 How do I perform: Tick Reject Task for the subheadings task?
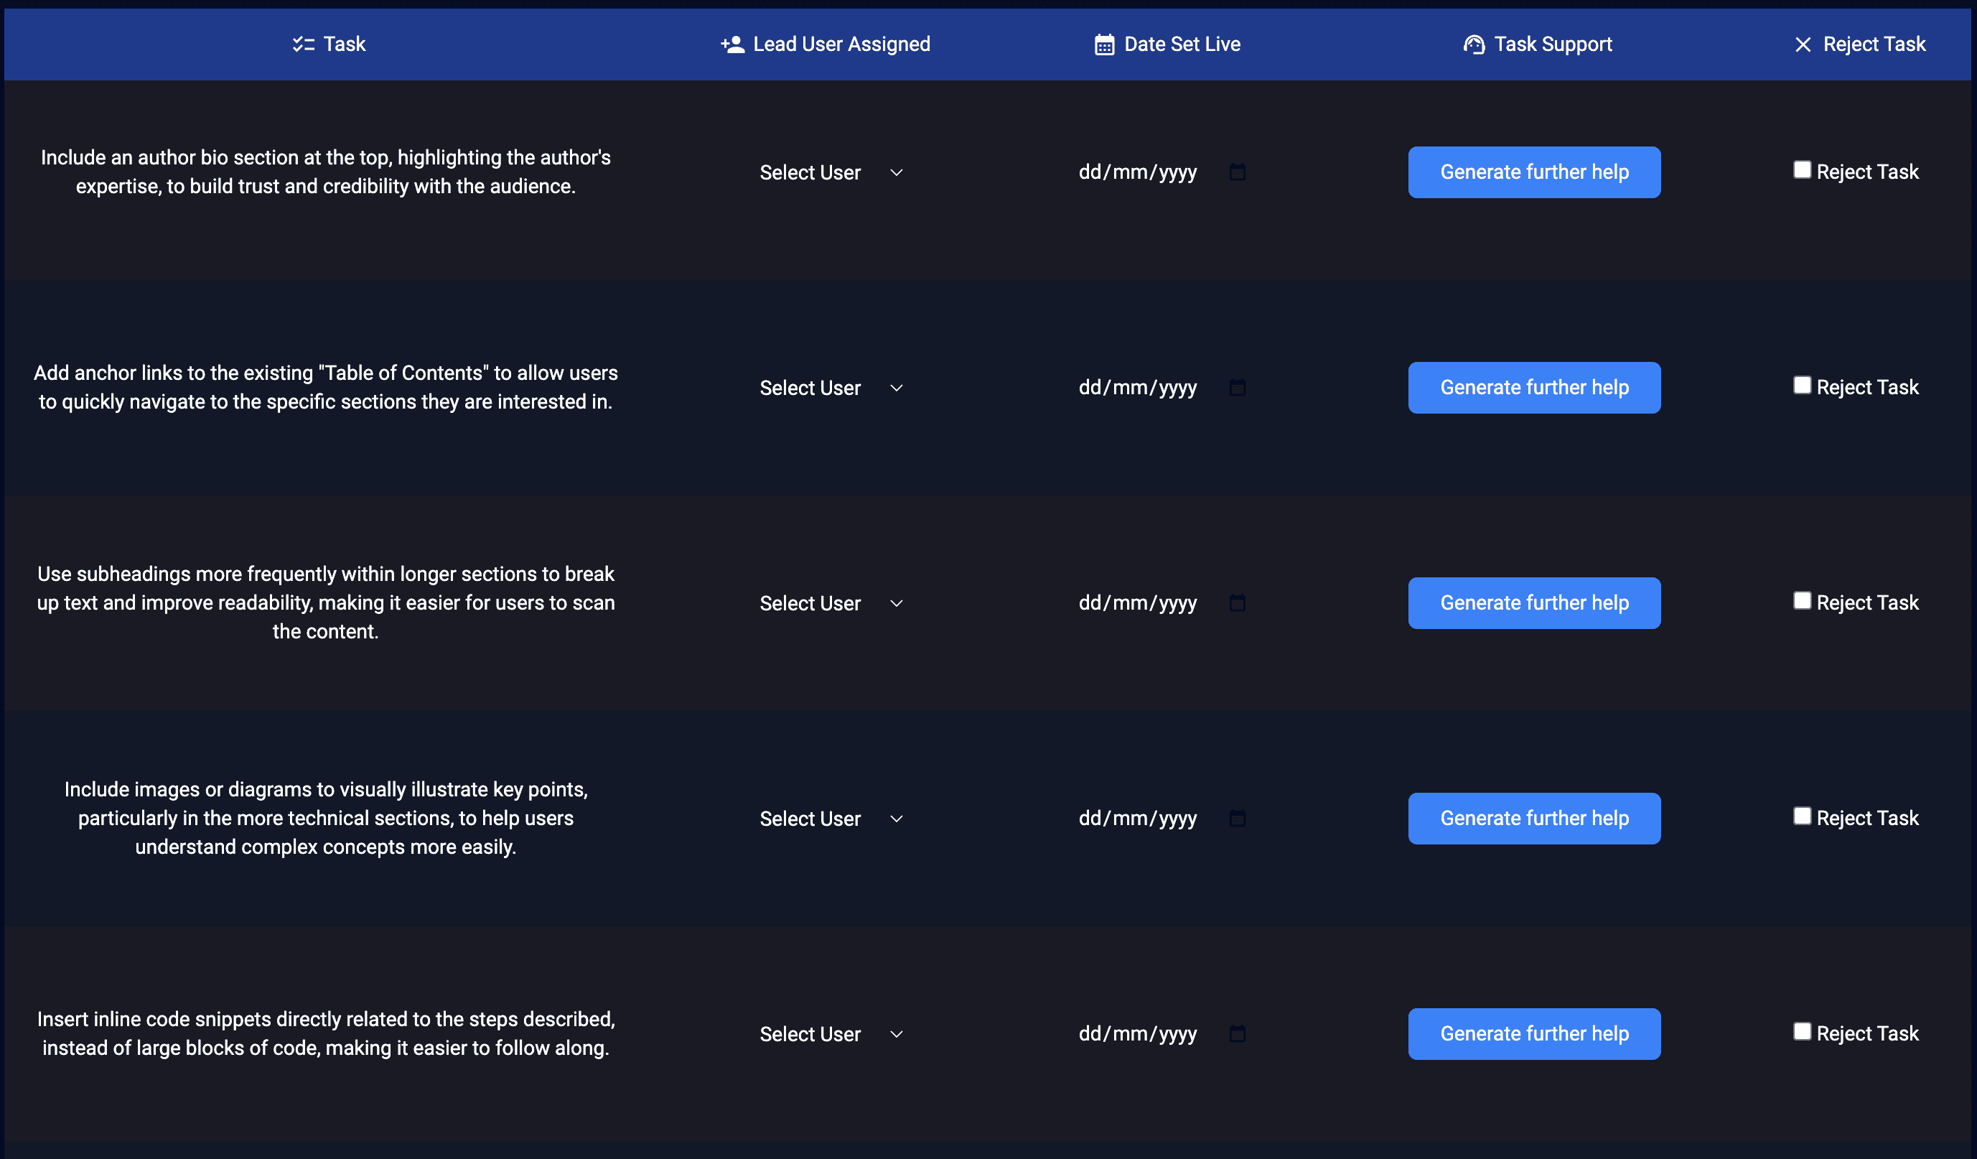coord(1801,601)
